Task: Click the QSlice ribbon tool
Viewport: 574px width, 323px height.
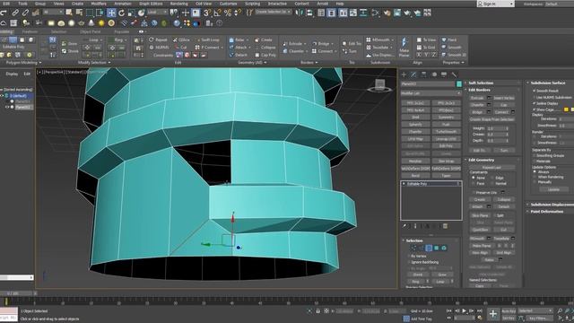Action: [181, 39]
